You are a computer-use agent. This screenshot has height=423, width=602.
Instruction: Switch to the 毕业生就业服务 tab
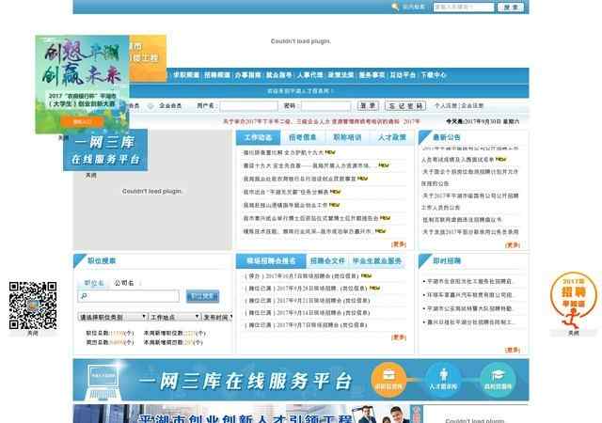376,260
